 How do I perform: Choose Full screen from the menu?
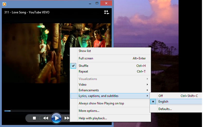[111, 58]
